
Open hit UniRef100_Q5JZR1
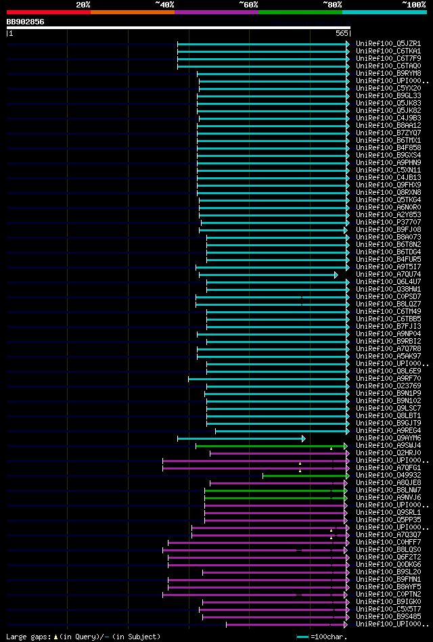coord(389,43)
